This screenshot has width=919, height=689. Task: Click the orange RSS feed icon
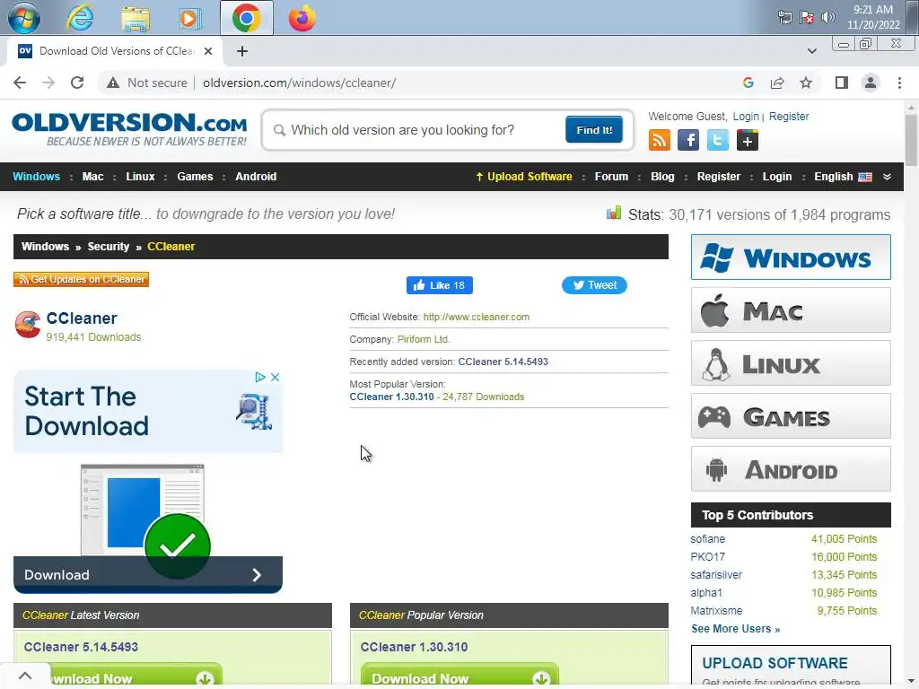[x=659, y=141]
